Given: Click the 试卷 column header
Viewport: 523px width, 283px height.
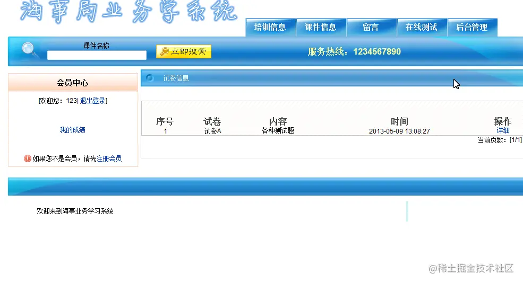Looking at the screenshot, I should click(x=212, y=121).
